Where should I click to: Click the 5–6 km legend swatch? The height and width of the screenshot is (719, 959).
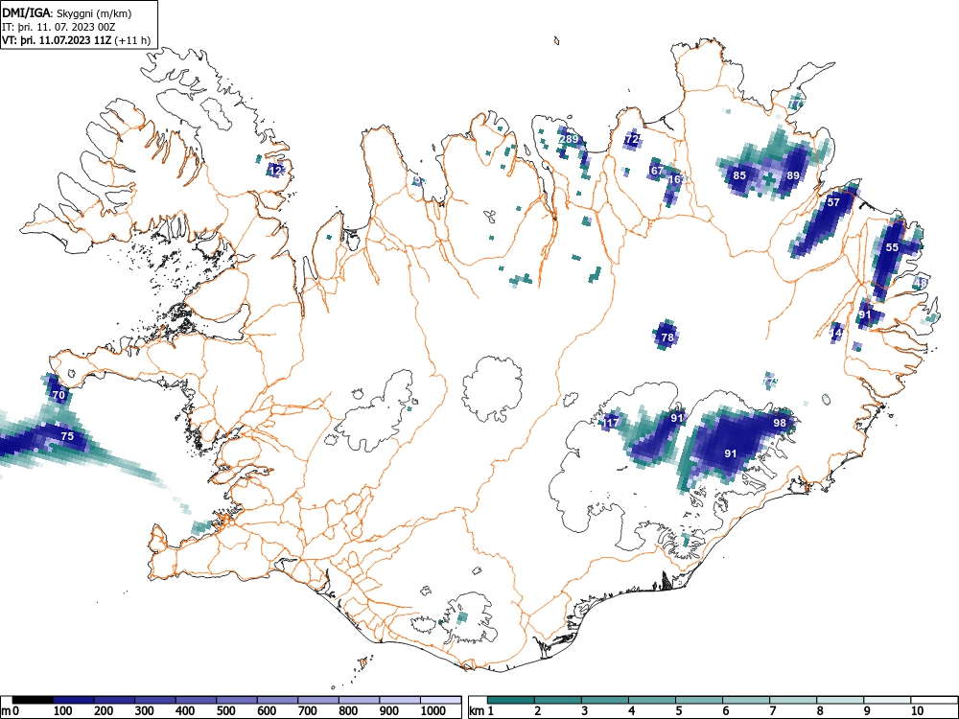(699, 700)
